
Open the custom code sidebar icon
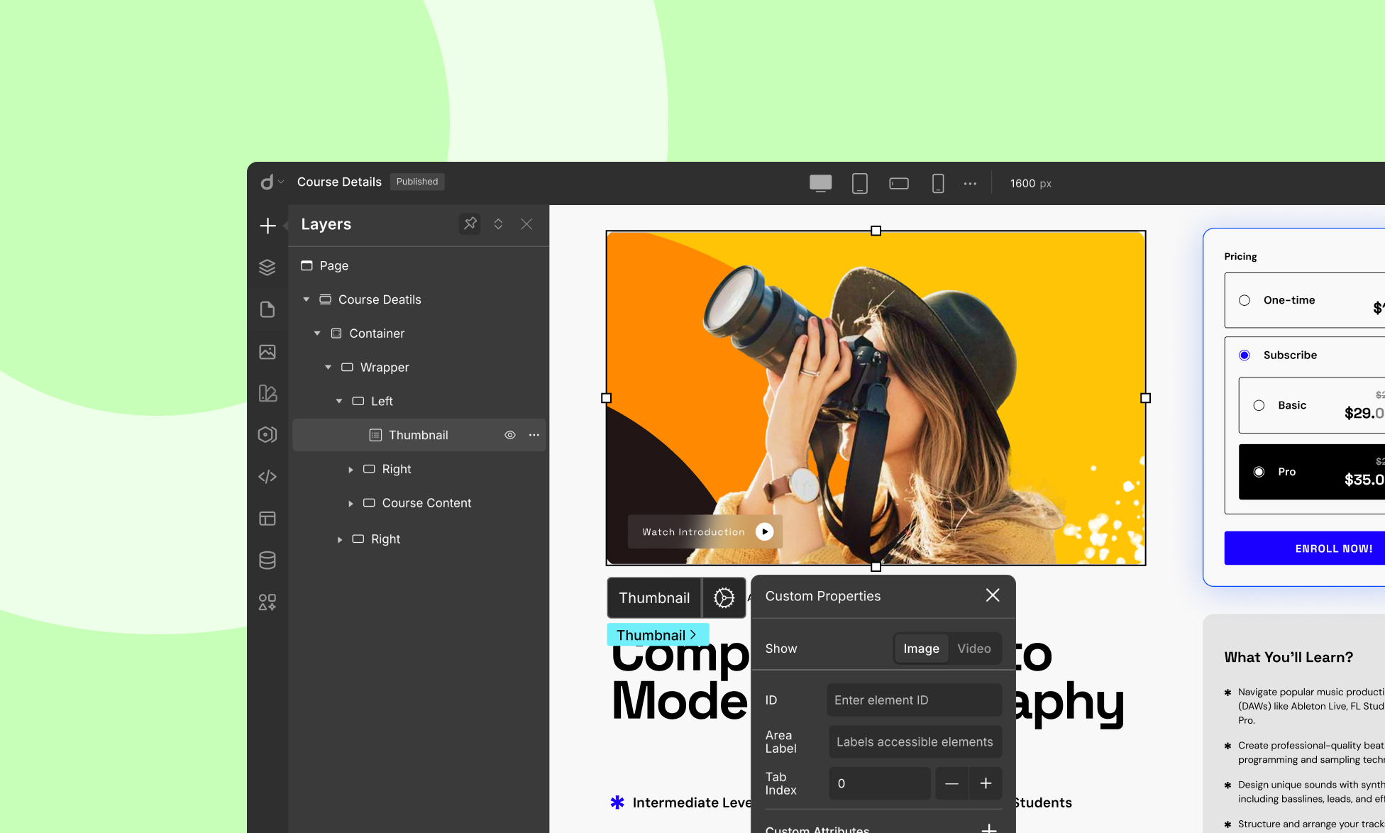coord(267,477)
